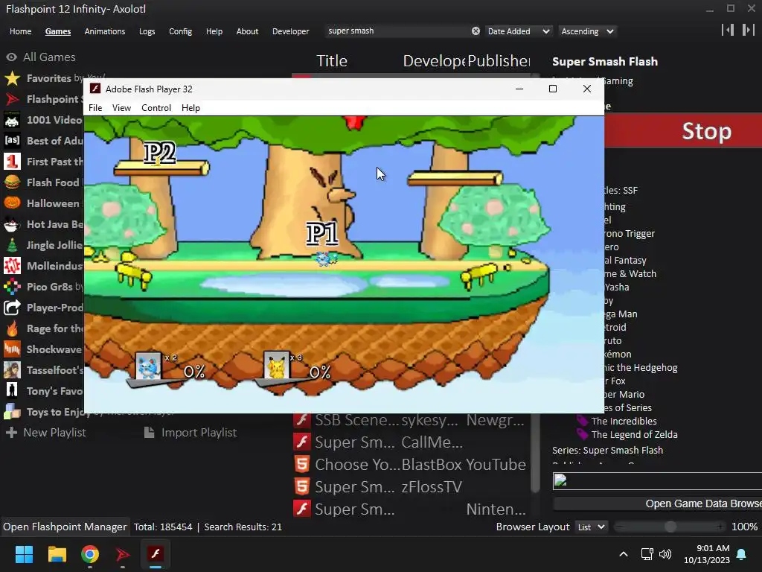Viewport: 762px width, 572px height.
Task: Click Open Game Data Browser button
Action: 658,503
